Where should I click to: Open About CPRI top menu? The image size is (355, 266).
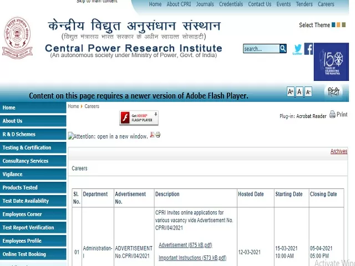pyautogui.click(x=179, y=4)
